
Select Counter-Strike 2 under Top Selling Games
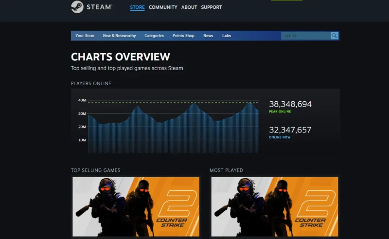pos(136,207)
